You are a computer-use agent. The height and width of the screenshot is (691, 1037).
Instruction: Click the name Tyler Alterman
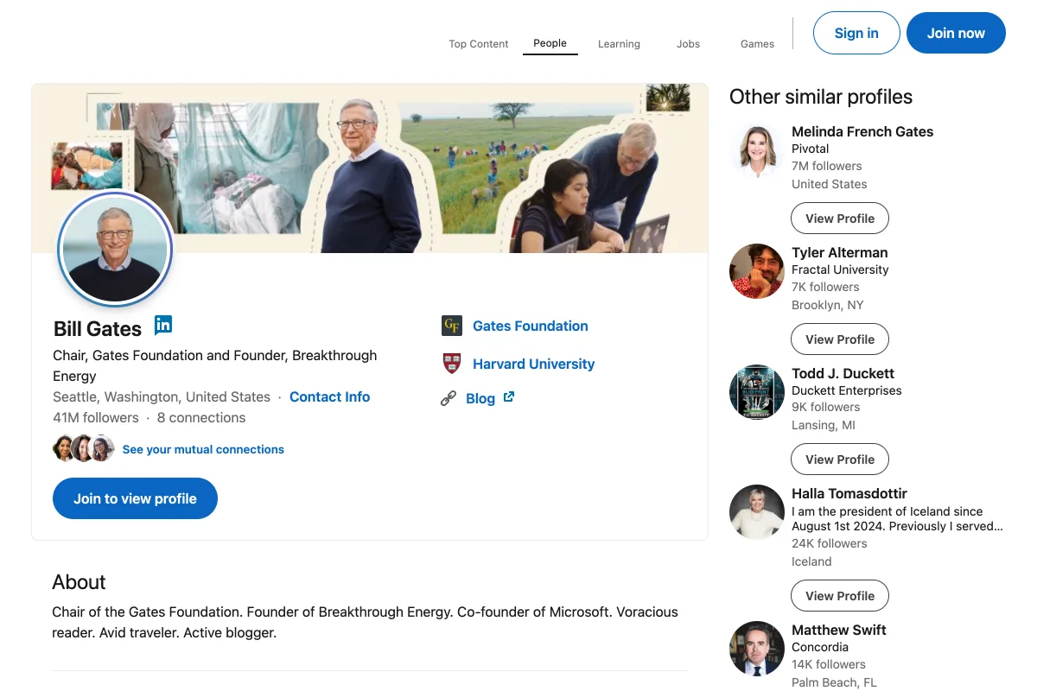pos(840,252)
